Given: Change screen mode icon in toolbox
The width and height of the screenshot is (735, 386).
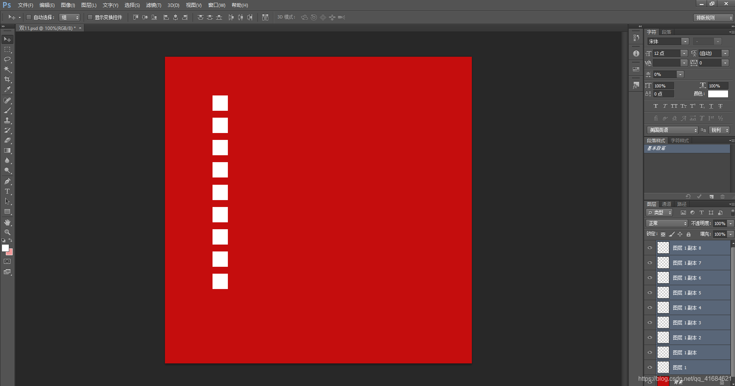Looking at the screenshot, I should pyautogui.click(x=7, y=272).
